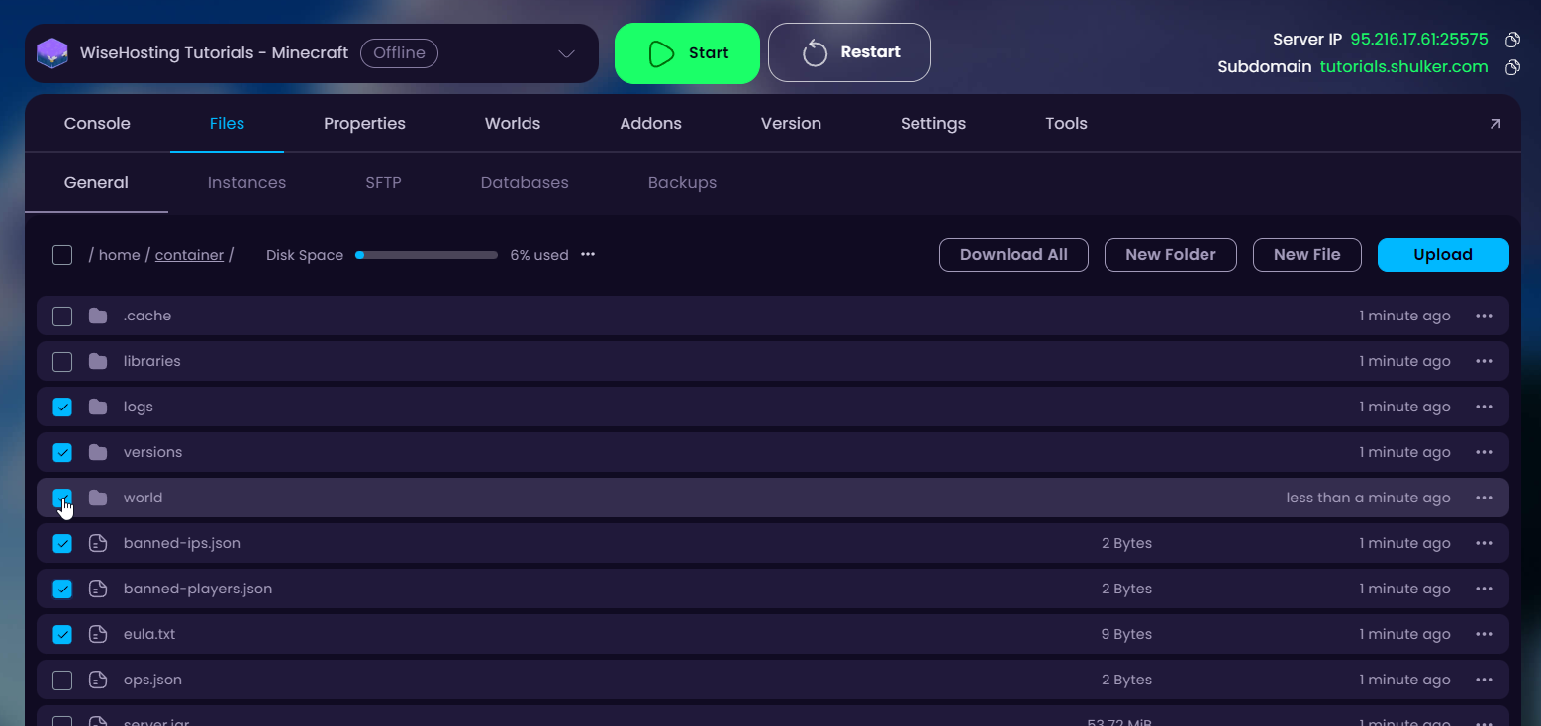This screenshot has width=1541, height=726.
Task: Open ops.json three-dot menu
Action: 1484,680
